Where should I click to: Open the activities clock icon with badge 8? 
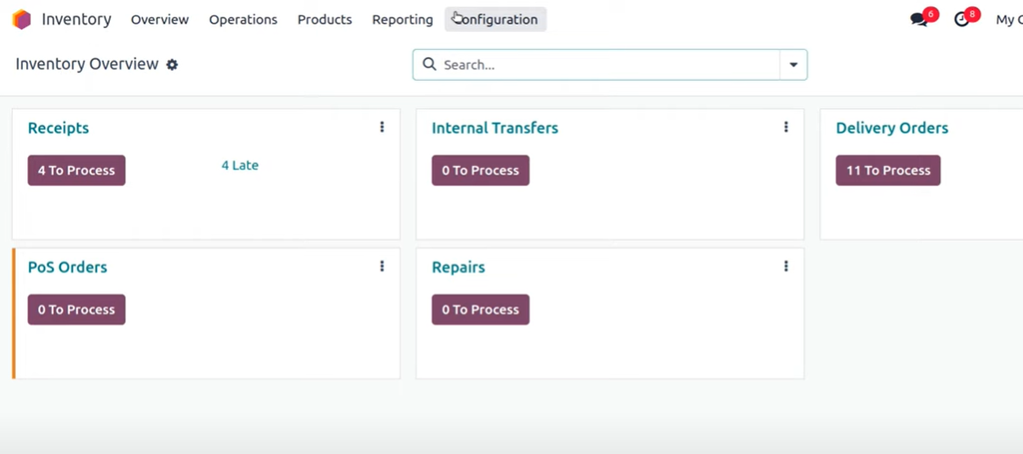pos(962,20)
